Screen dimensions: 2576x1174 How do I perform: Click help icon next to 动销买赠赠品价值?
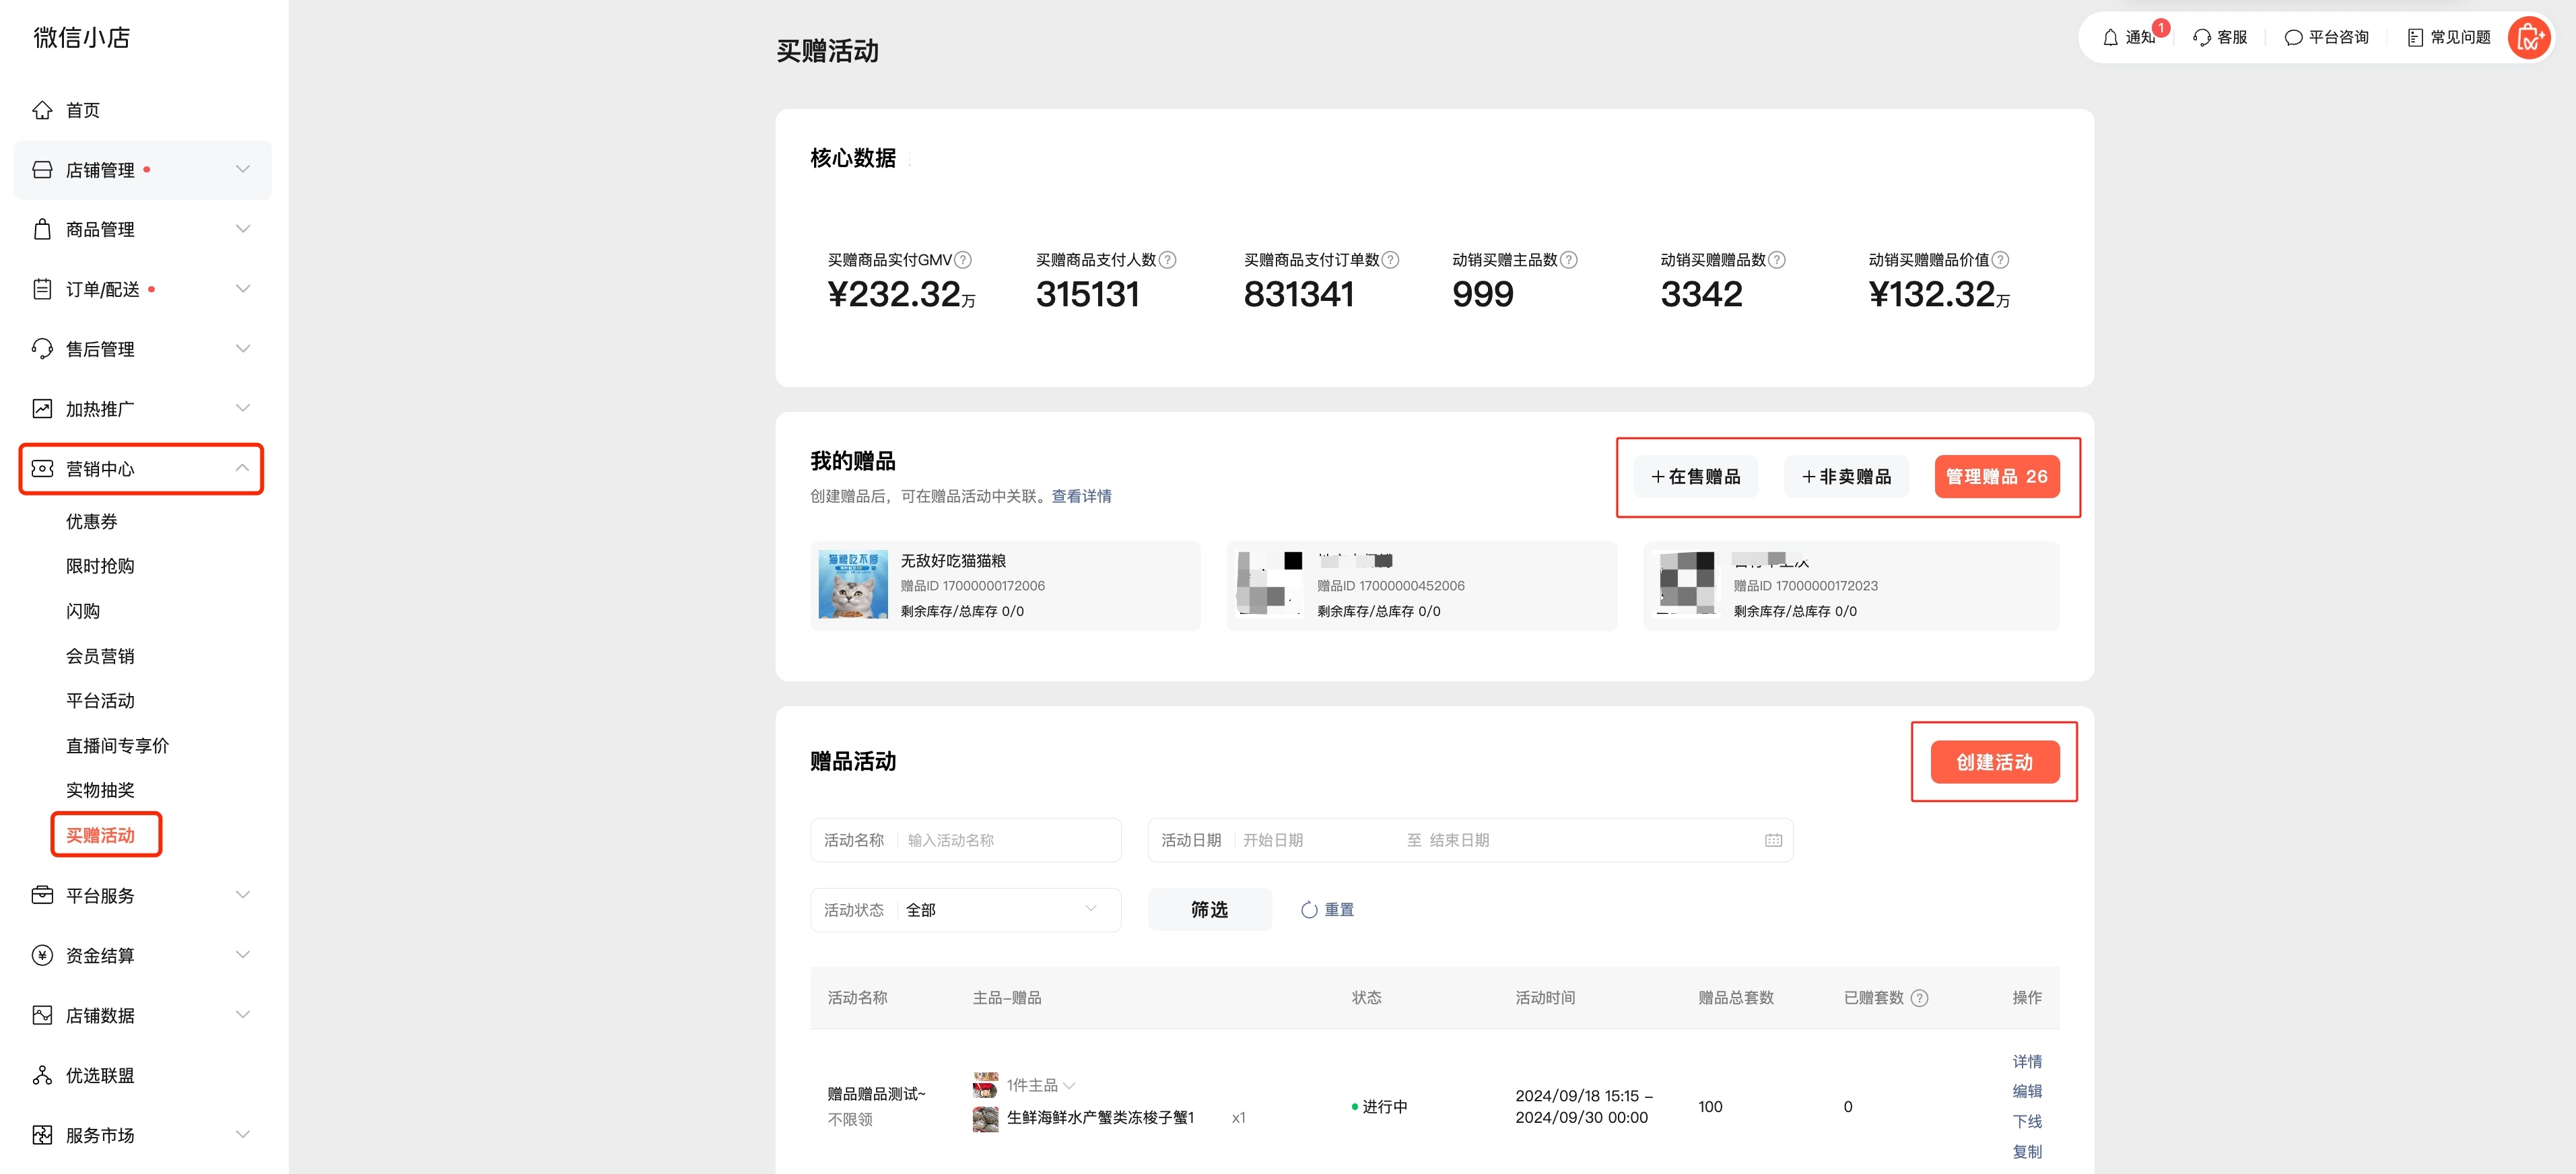pyautogui.click(x=2000, y=260)
